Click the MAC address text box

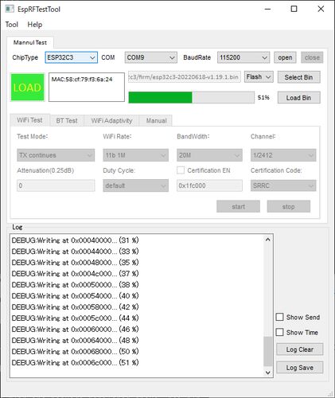coord(87,87)
